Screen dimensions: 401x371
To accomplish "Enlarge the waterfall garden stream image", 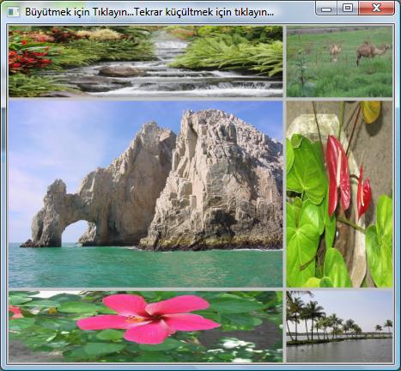I will pos(145,61).
